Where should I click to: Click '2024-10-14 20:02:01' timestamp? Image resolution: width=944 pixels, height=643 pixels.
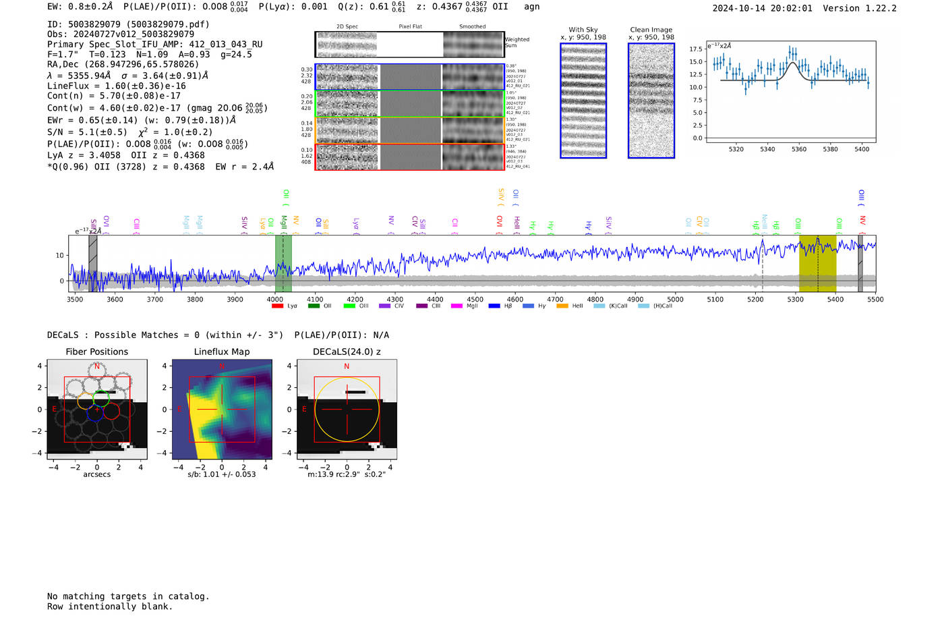point(763,9)
